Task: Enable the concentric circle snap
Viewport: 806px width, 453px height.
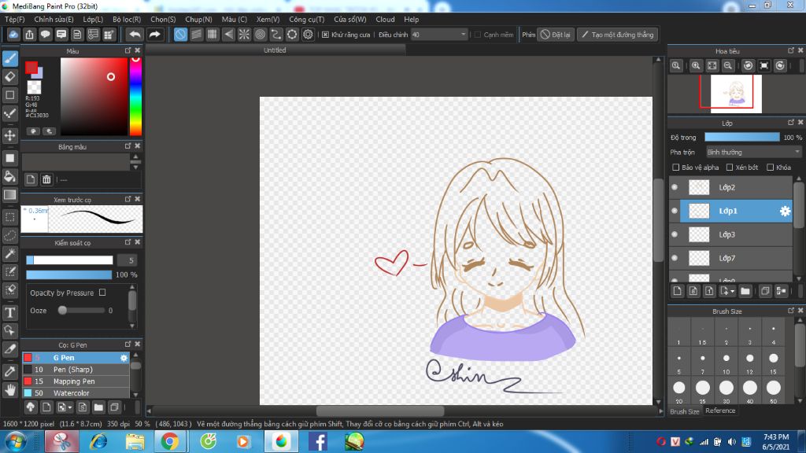Action: [x=260, y=35]
